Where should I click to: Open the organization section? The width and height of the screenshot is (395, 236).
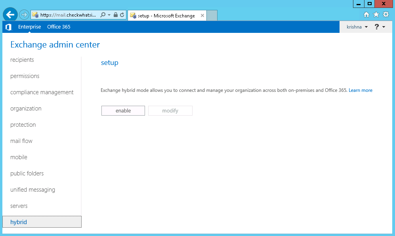click(26, 108)
